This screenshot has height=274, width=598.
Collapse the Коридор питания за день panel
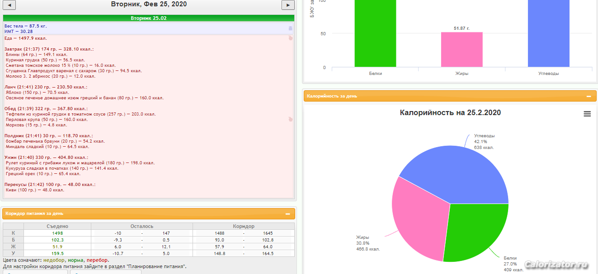click(287, 214)
